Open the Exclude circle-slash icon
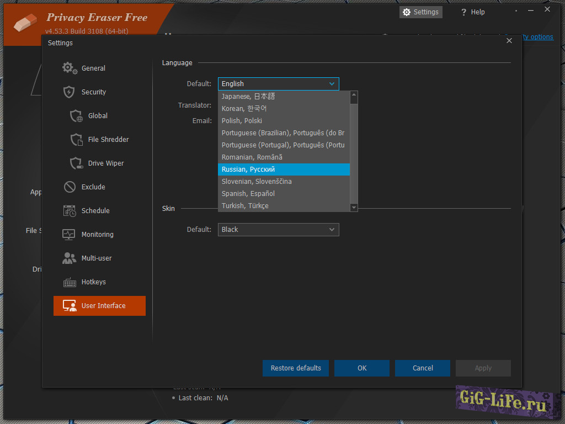 (x=70, y=187)
